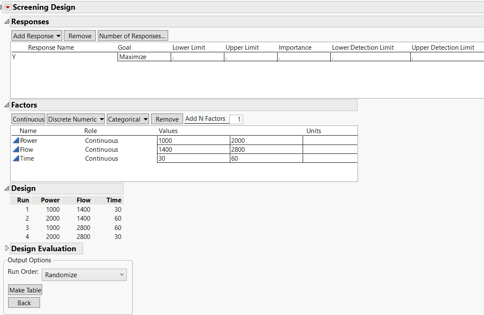Expand the Design Evaluation section
484x315 pixels.
(7, 248)
